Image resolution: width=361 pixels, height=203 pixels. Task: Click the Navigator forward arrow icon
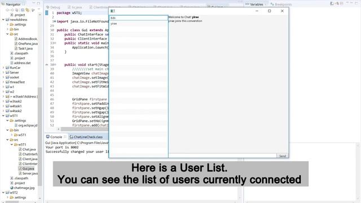(12, 10)
